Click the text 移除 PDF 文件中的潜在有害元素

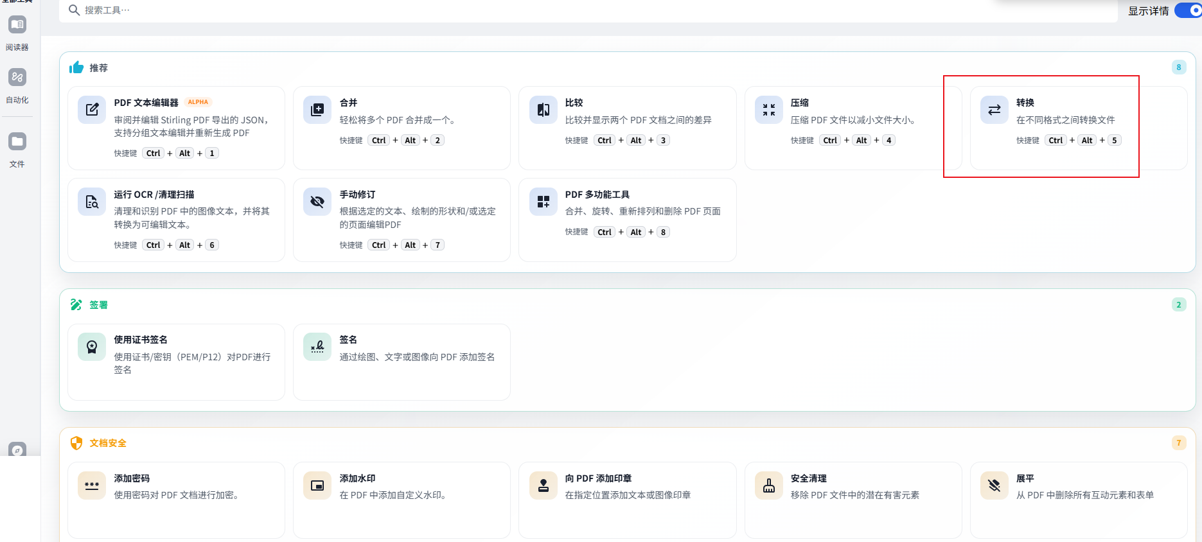point(855,495)
